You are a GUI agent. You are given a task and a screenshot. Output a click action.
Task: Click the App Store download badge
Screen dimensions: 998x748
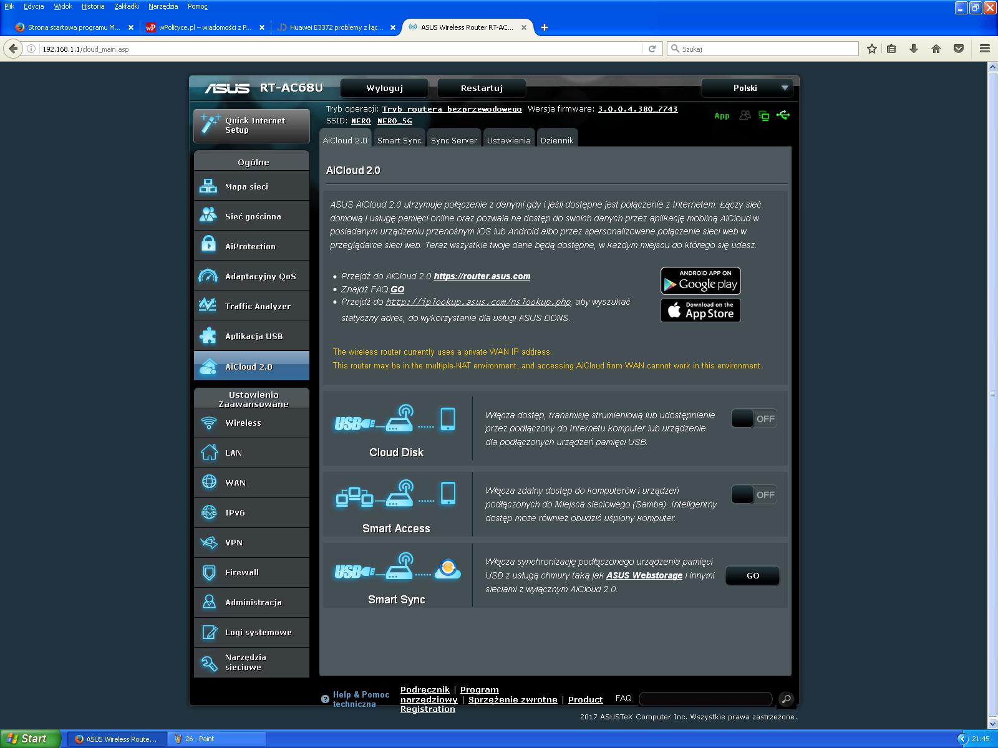coord(700,310)
